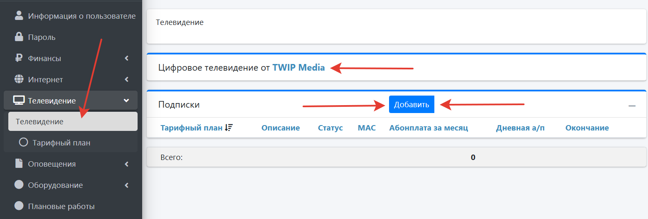
Task: Expand the Интернет menu chevron
Action: click(x=126, y=79)
